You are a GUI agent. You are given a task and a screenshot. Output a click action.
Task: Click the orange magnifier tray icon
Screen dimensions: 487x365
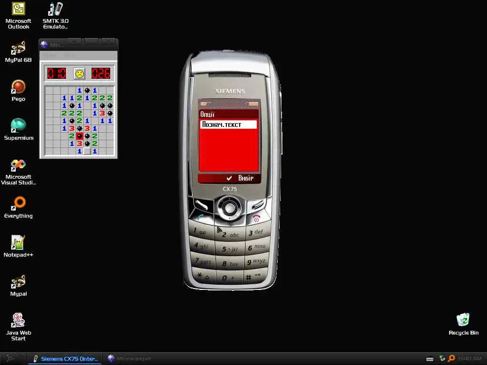pos(452,358)
